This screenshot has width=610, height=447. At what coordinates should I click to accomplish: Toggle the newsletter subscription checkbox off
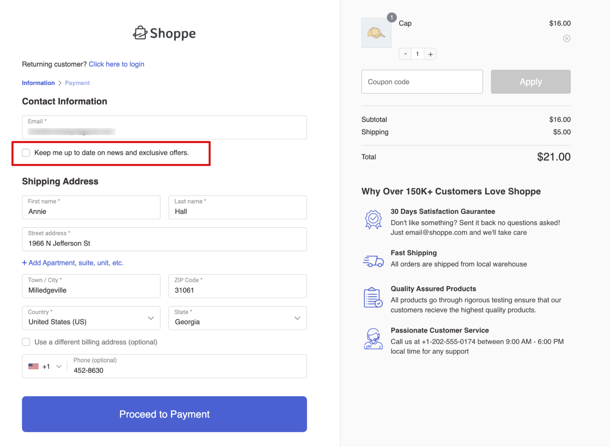26,153
